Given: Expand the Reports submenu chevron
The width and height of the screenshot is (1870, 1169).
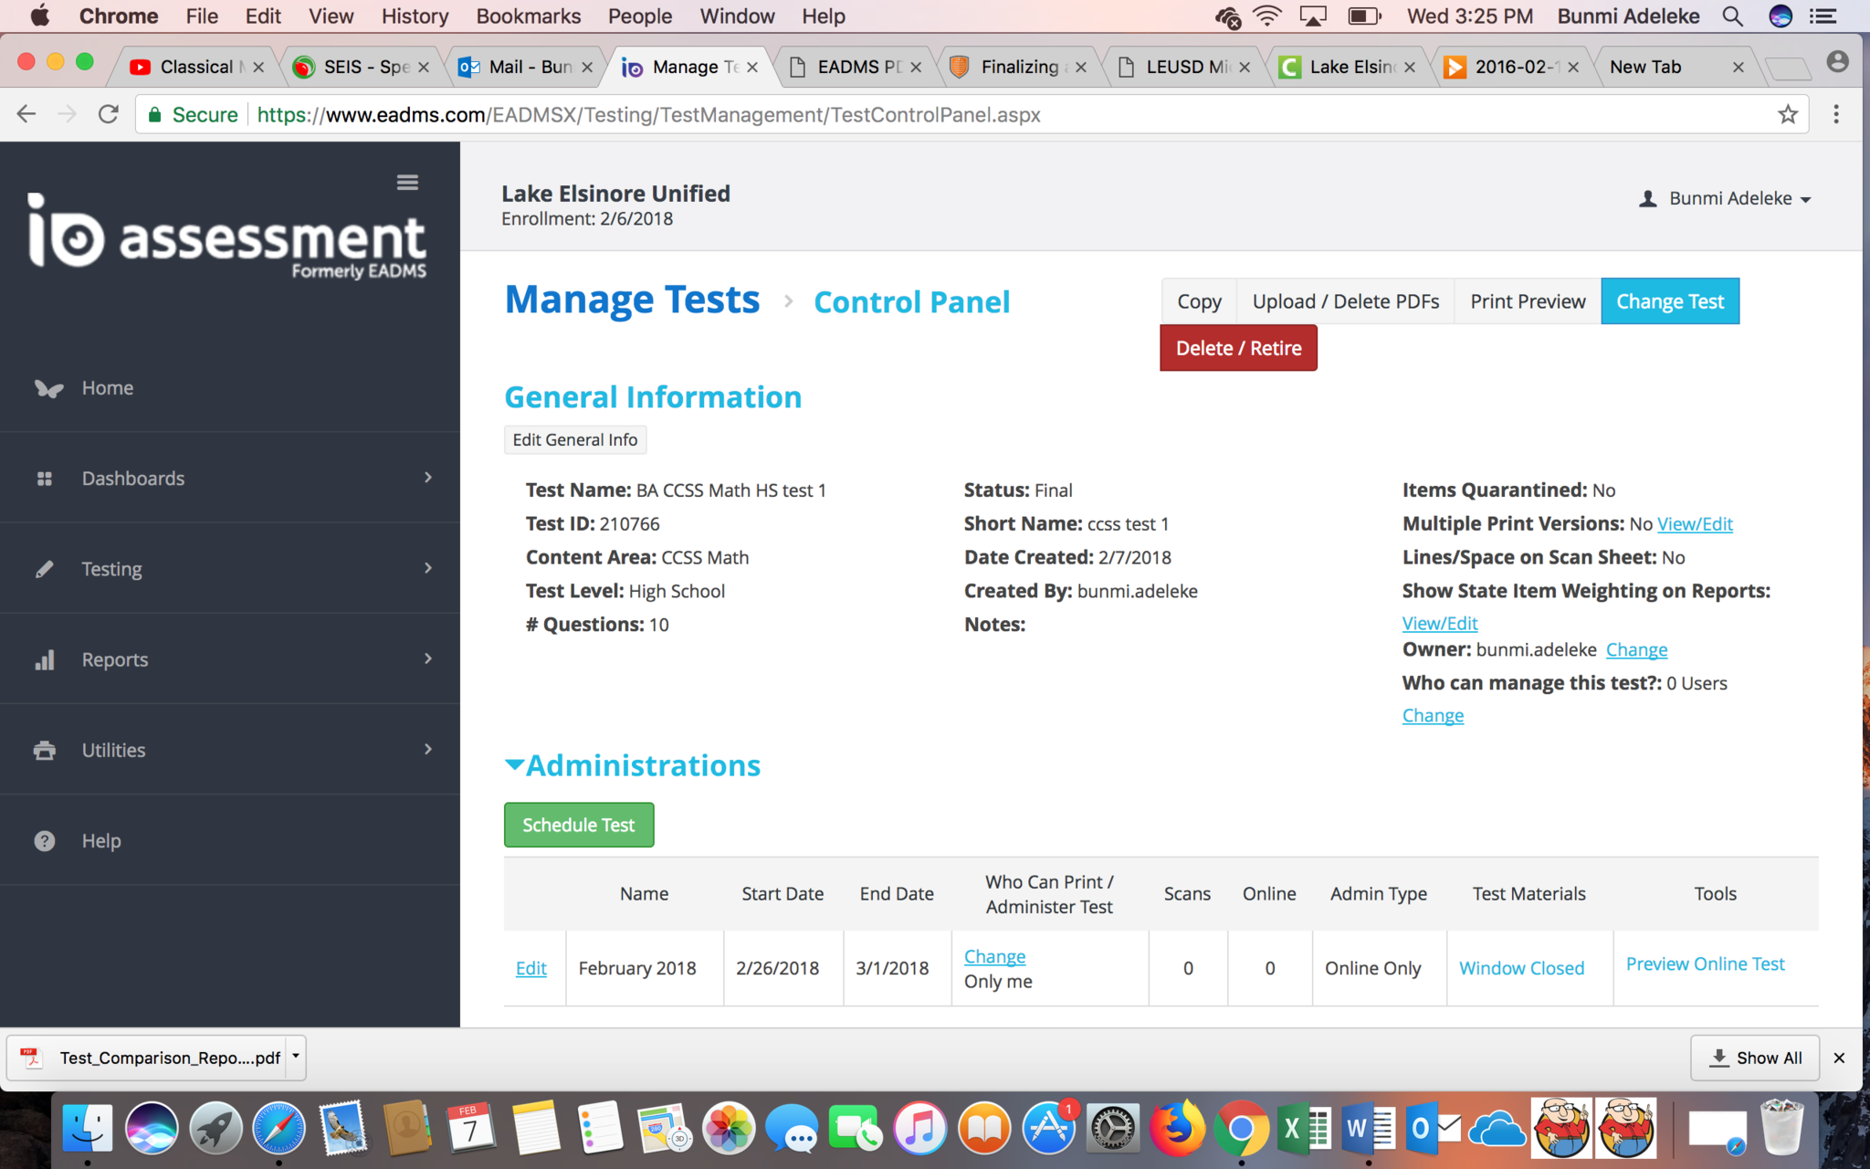Looking at the screenshot, I should [428, 658].
